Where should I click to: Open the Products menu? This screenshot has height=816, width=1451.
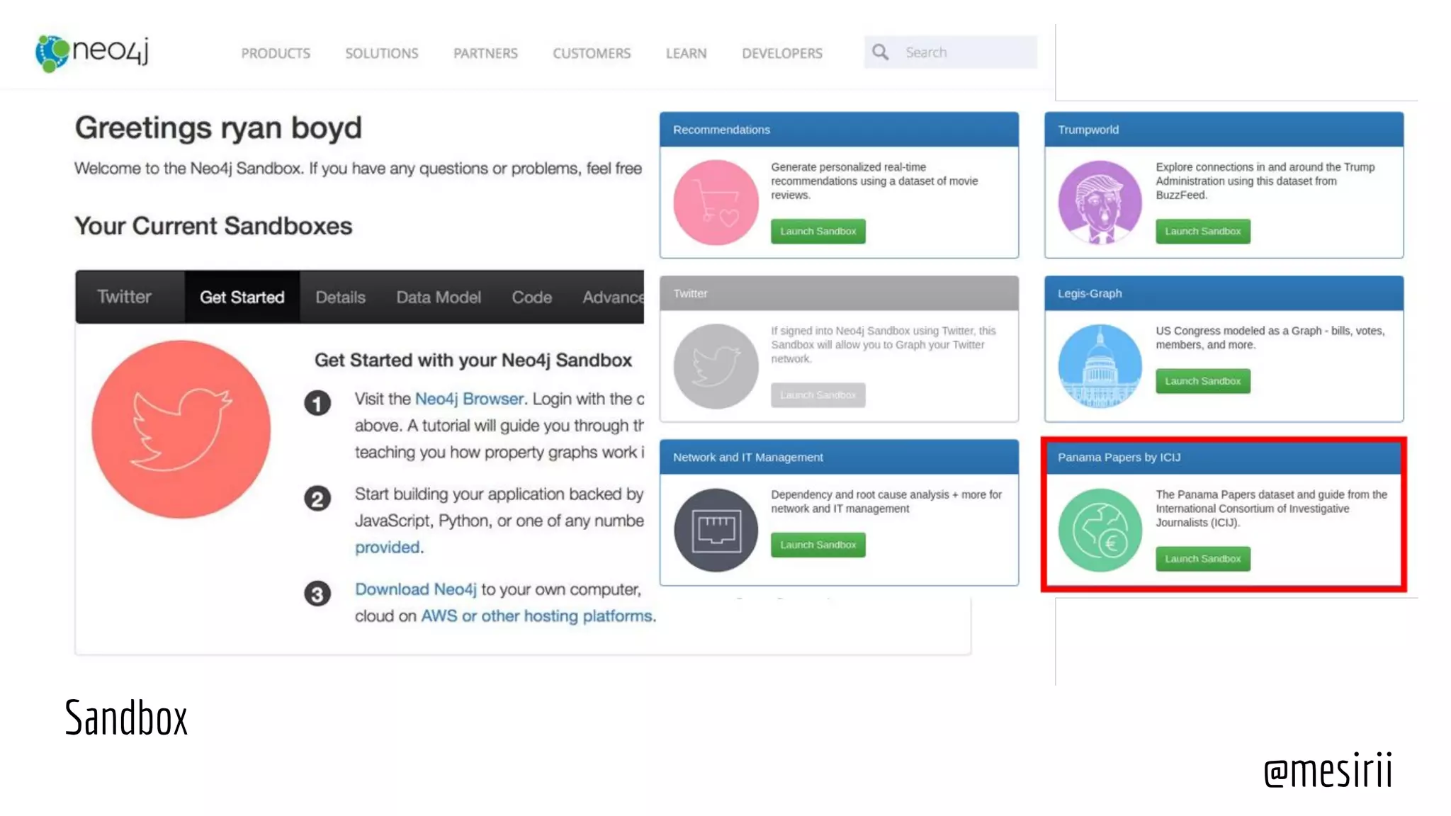click(x=276, y=53)
